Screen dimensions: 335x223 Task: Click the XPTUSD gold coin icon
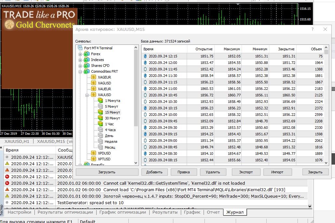pos(94,159)
